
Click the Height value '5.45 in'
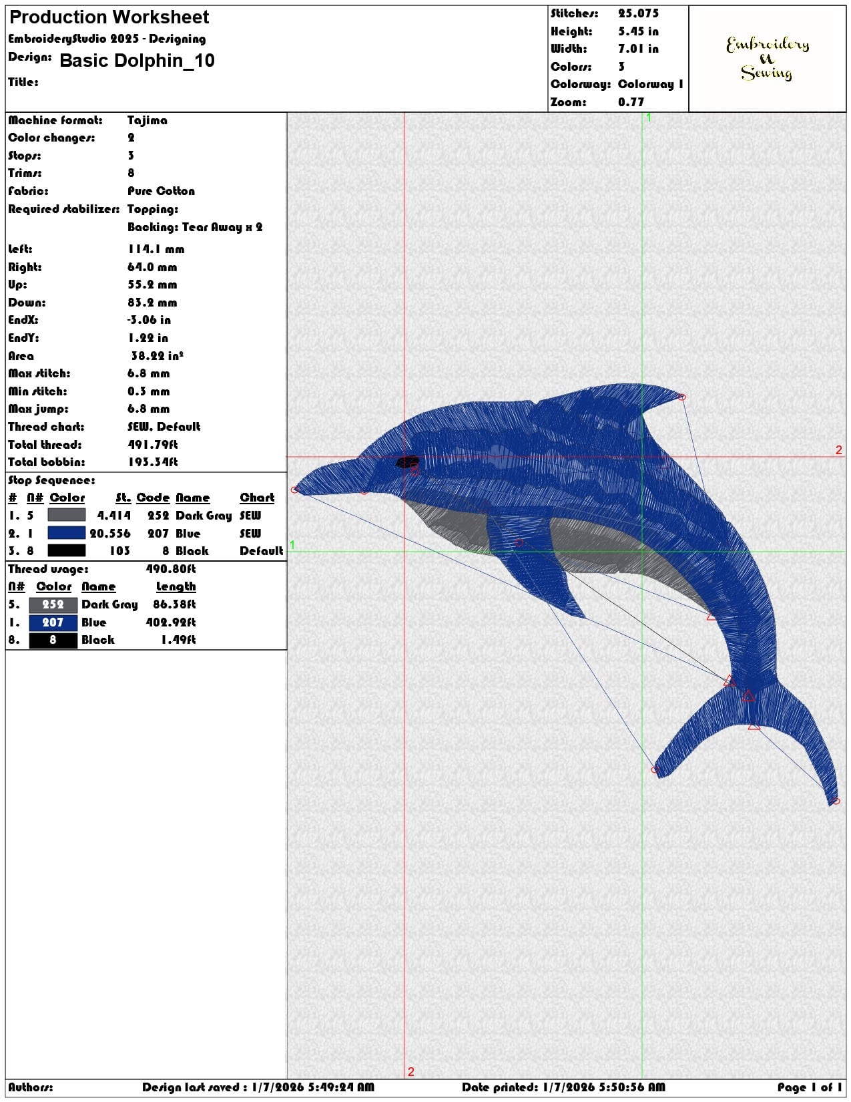638,31
